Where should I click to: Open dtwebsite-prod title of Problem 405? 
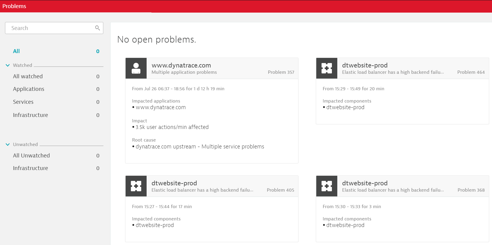[174, 183]
